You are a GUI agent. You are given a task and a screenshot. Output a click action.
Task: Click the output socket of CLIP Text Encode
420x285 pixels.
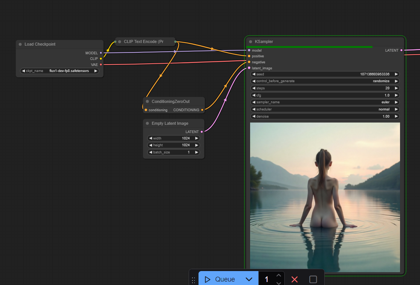(x=176, y=41)
